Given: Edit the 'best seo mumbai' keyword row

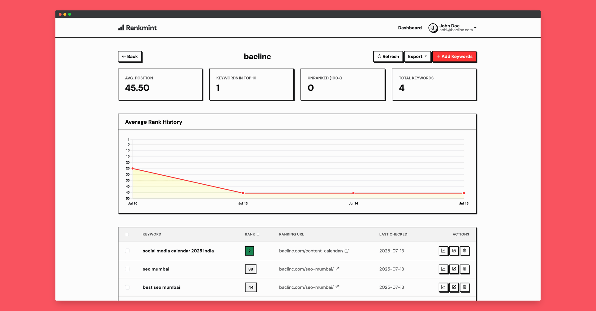Looking at the screenshot, I should click(x=454, y=287).
